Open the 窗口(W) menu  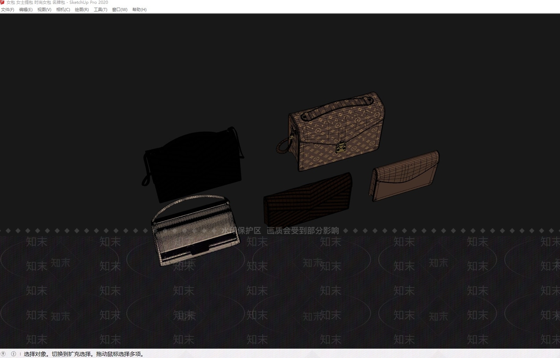click(120, 10)
